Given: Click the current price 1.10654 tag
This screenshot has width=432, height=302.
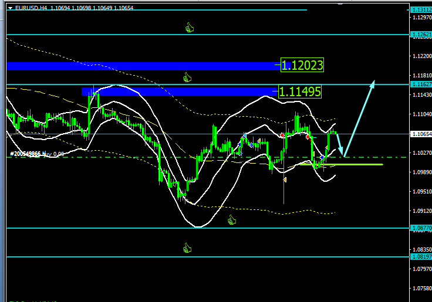Looking at the screenshot, I should coord(420,134).
